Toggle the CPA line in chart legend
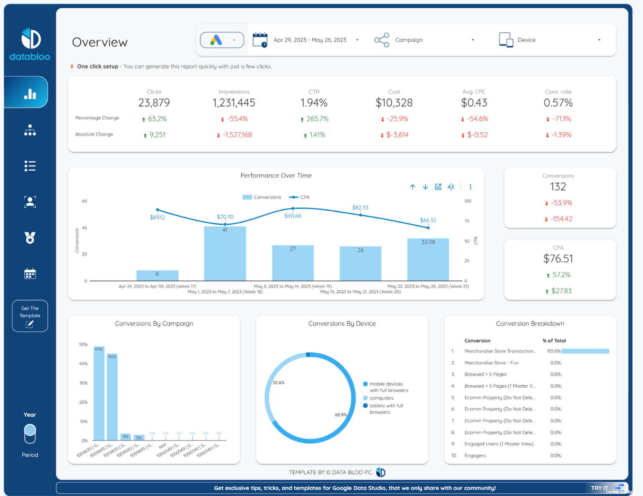 pos(300,197)
